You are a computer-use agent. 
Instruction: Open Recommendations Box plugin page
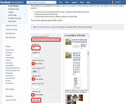[x=13, y=71]
